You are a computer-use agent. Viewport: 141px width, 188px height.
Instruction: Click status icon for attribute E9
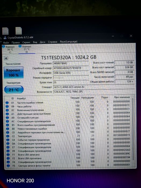8,151
